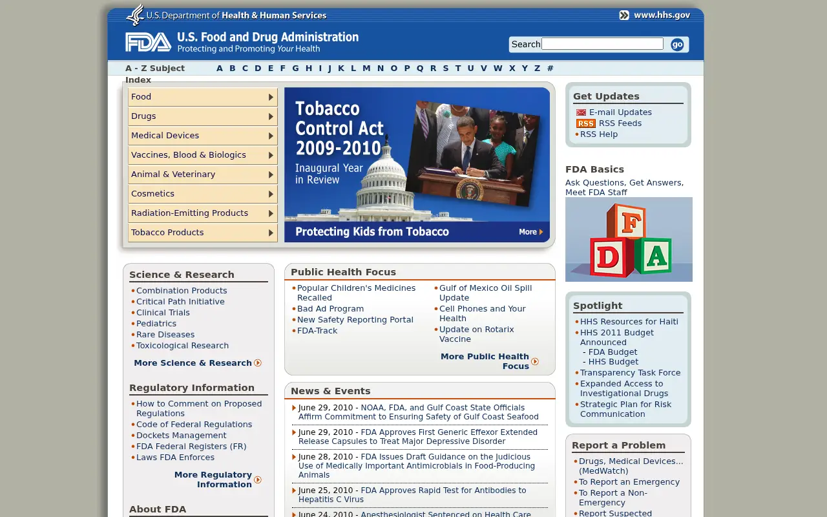
Task: Expand the Cosmetics menu arrow
Action: [x=271, y=194]
